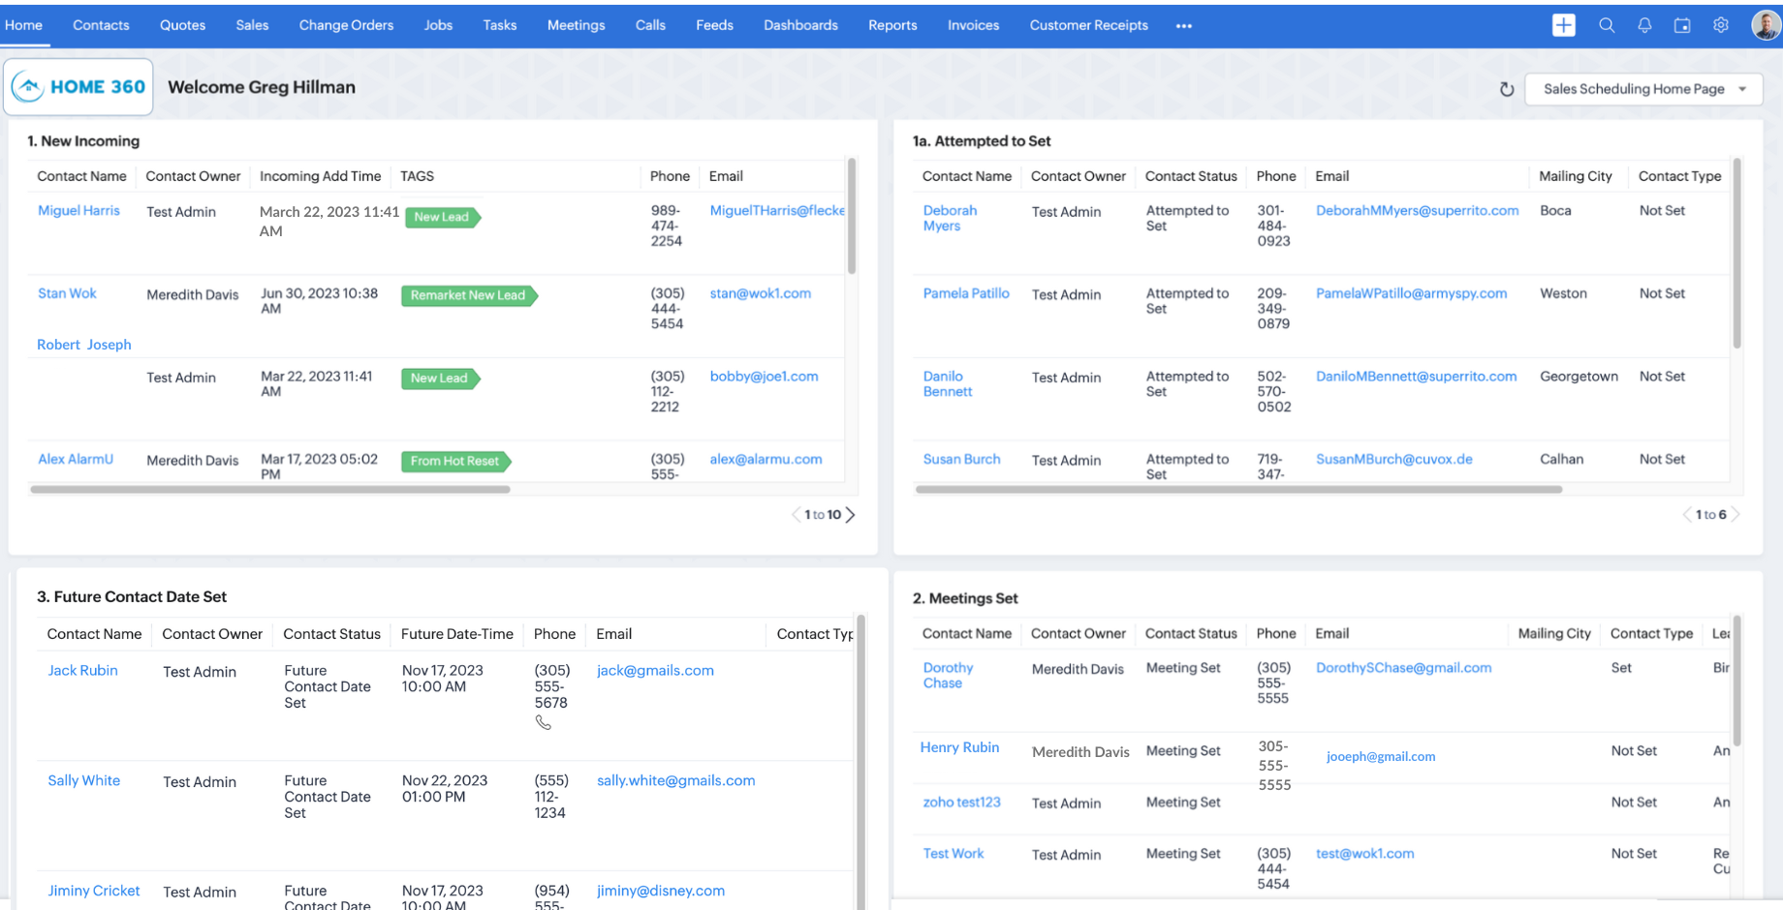Click the Attempted to Set vertical scrollbar

1736,254
